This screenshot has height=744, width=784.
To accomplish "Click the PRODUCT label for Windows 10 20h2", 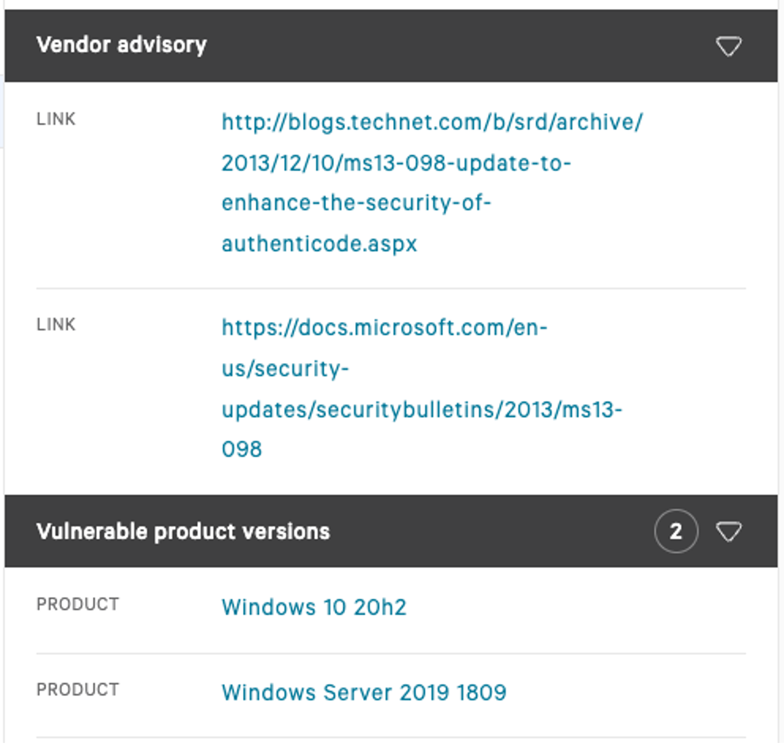I will click(78, 604).
